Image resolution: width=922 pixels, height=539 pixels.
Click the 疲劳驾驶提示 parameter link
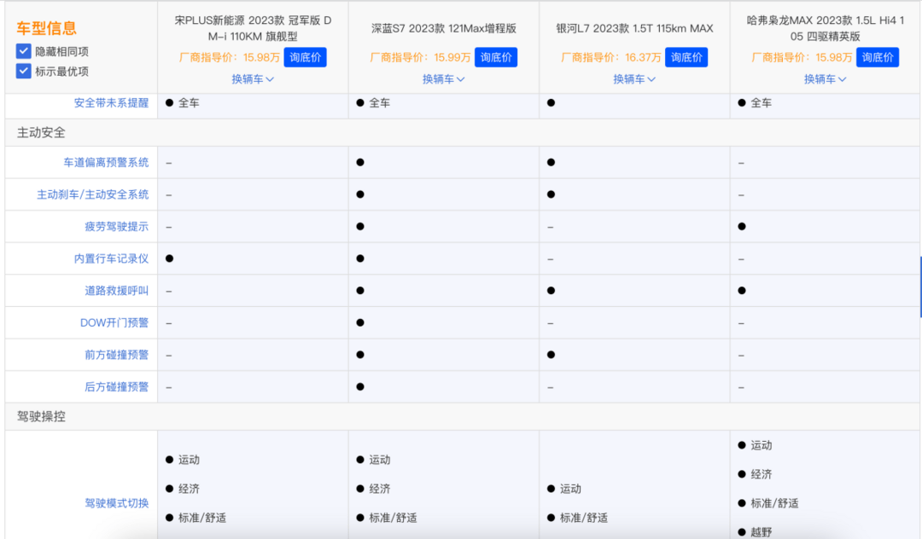click(x=116, y=227)
